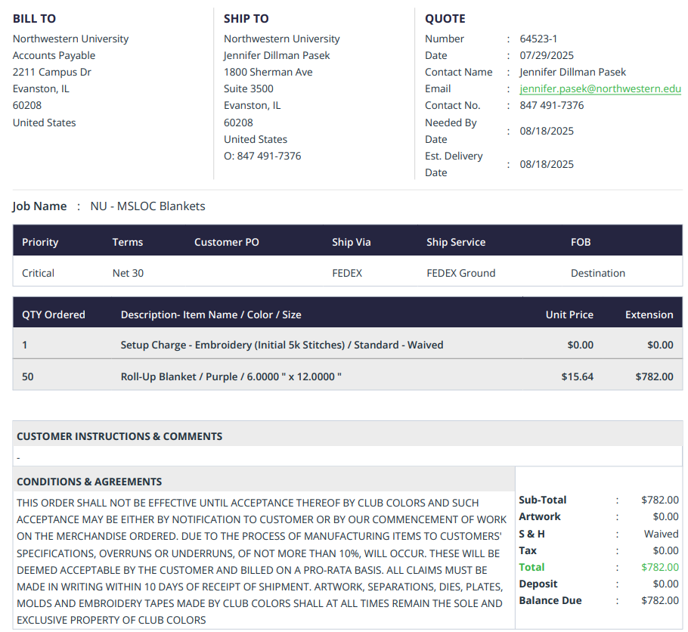The image size is (688, 632).
Task: Click the BILL TO section heading
Action: pyautogui.click(x=34, y=18)
